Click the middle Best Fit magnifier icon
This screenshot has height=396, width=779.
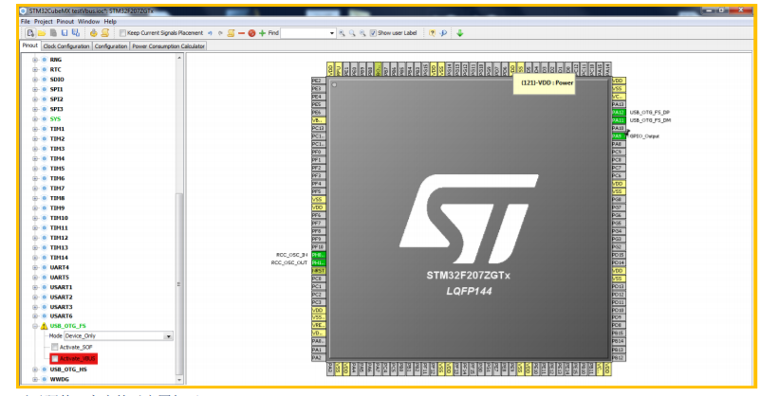click(x=352, y=33)
